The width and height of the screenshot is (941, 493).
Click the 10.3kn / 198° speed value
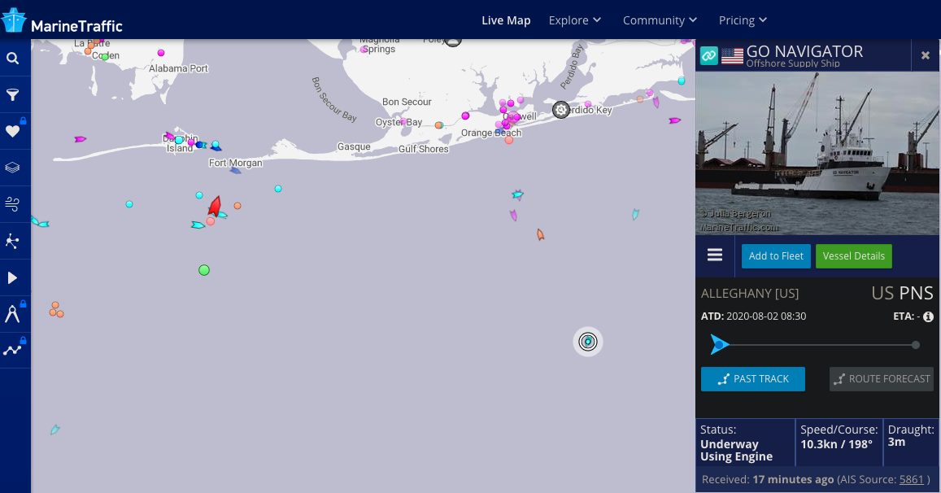[836, 444]
